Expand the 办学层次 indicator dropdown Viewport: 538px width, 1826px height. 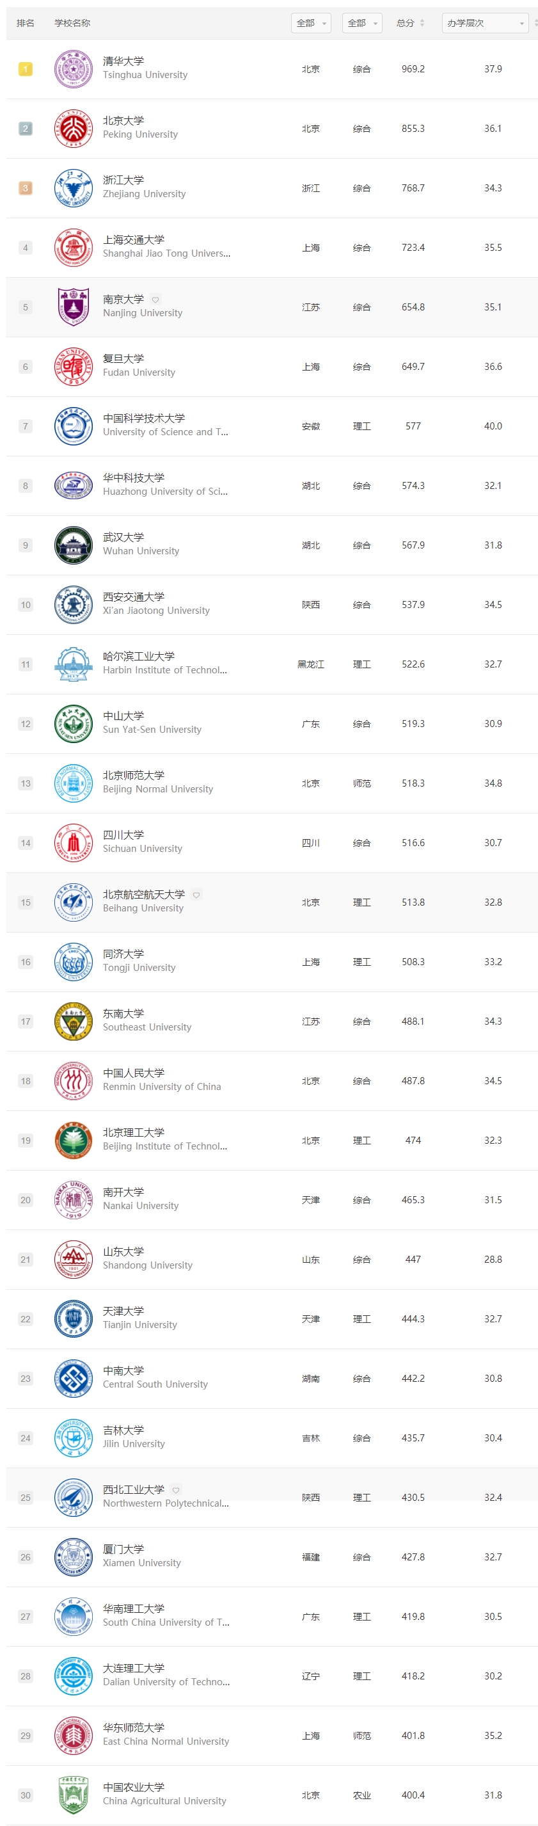pyautogui.click(x=486, y=24)
